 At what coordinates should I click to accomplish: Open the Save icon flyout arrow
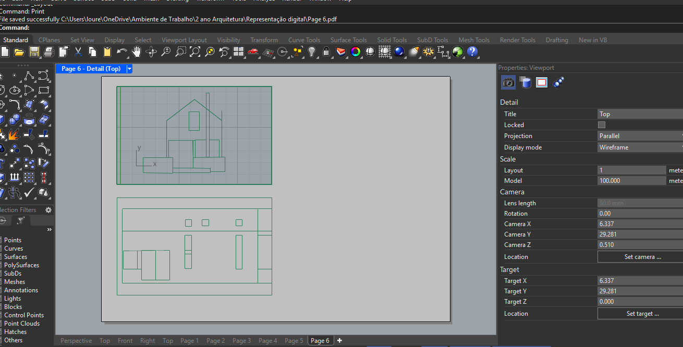pos(40,57)
